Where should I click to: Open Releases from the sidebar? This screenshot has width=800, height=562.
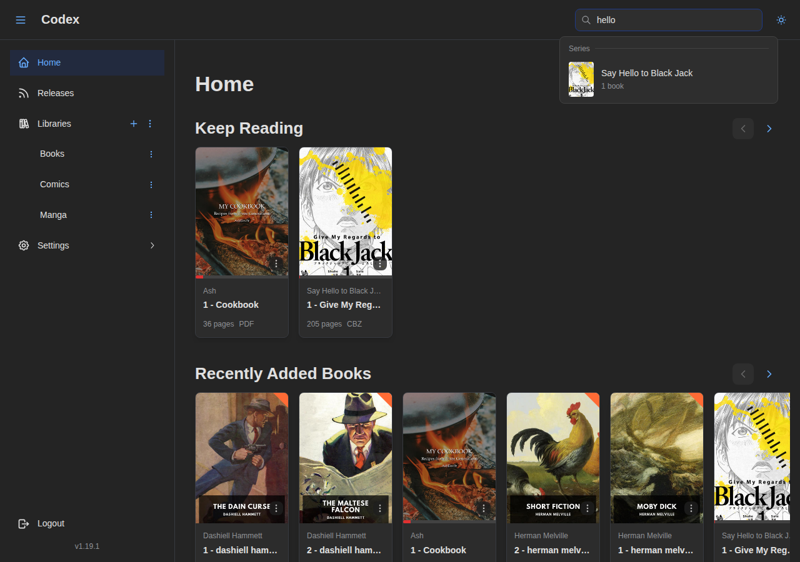pyautogui.click(x=87, y=93)
